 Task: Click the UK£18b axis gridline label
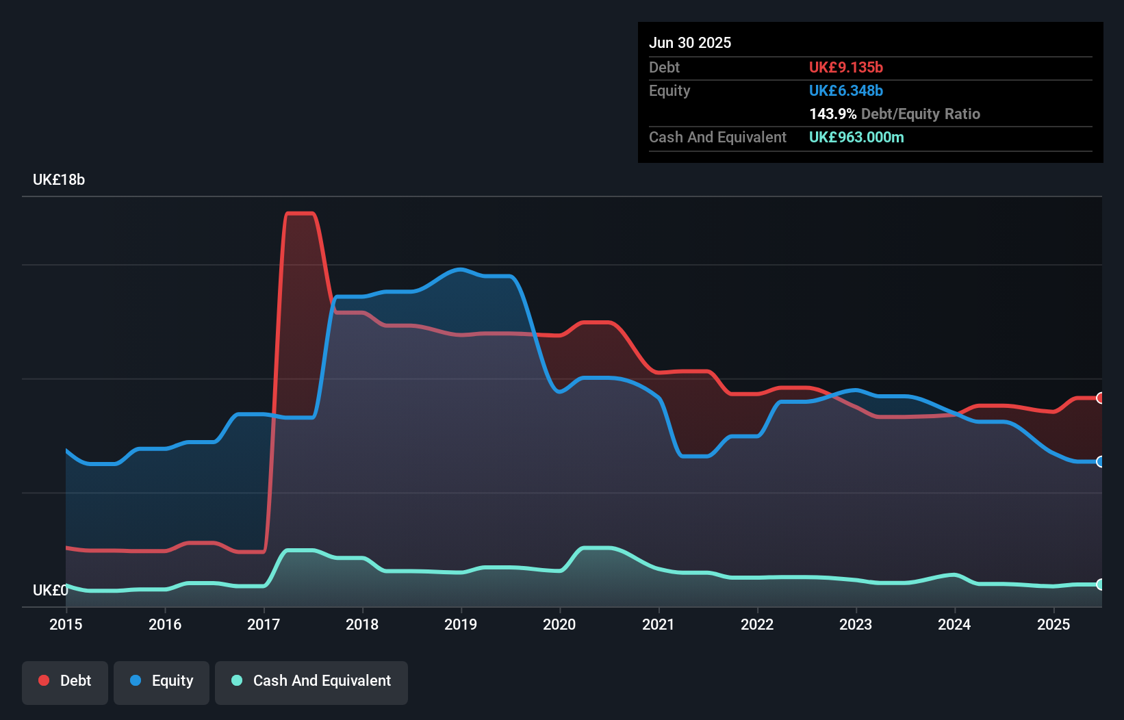pos(59,180)
